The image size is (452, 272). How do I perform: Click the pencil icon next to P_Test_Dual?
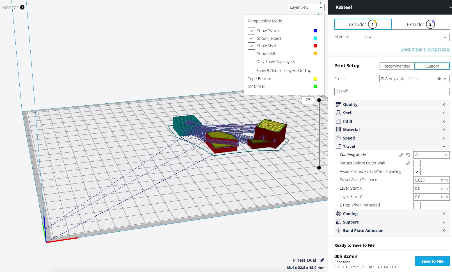click(x=322, y=260)
